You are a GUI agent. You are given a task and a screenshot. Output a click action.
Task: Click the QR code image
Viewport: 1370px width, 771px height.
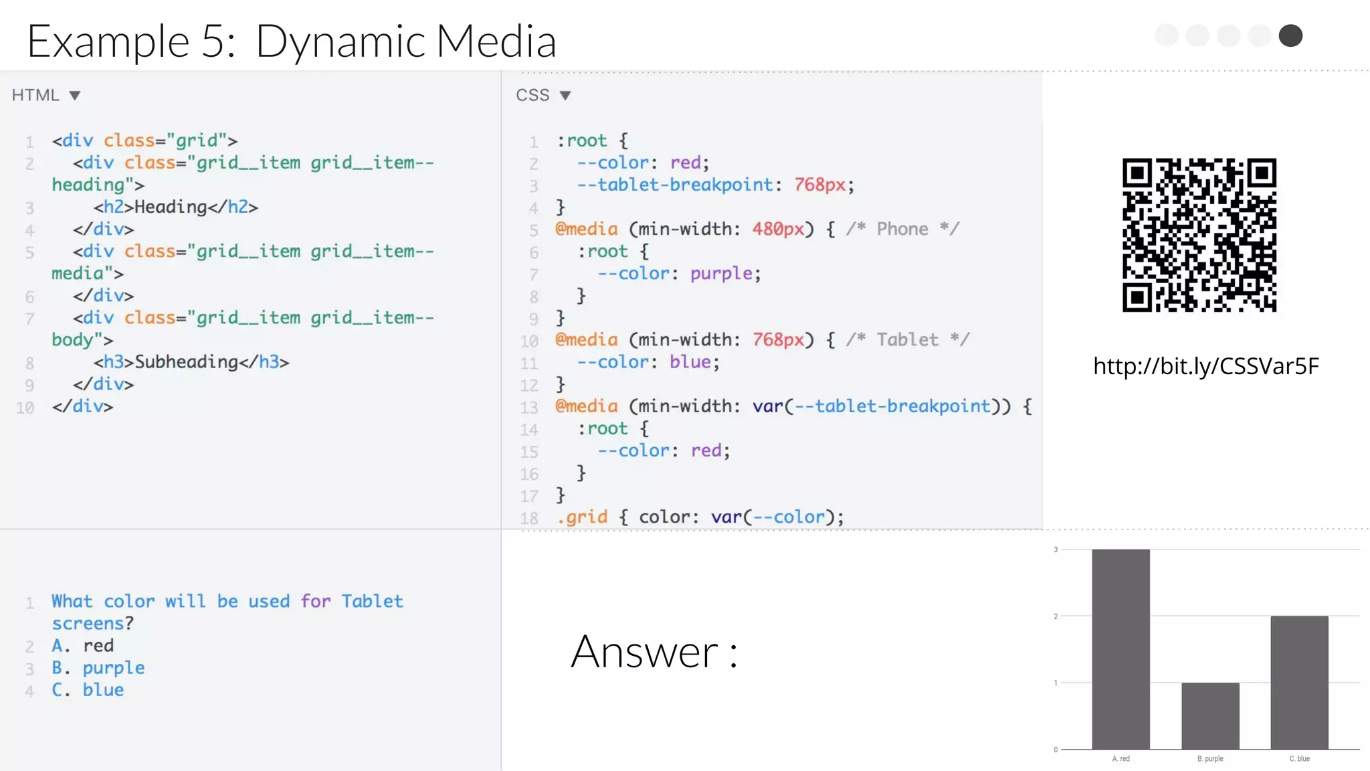[1199, 235]
